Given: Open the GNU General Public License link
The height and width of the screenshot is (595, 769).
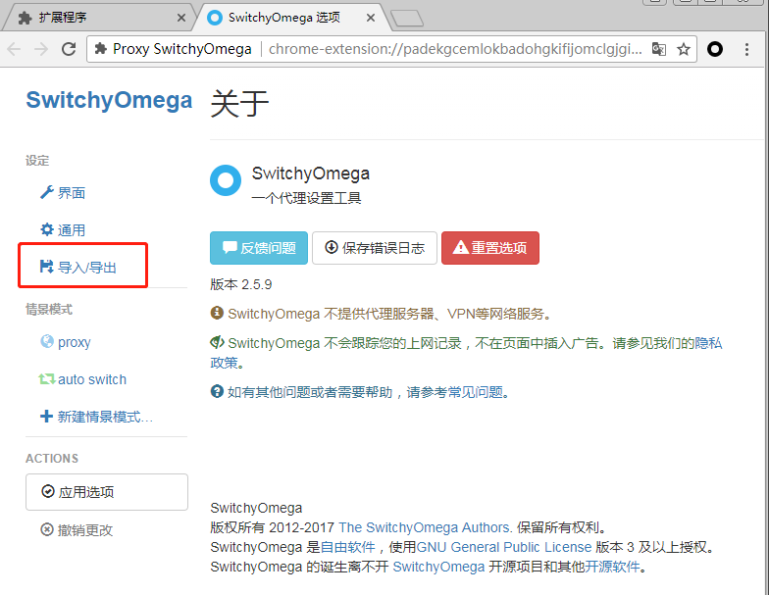Looking at the screenshot, I should (504, 547).
